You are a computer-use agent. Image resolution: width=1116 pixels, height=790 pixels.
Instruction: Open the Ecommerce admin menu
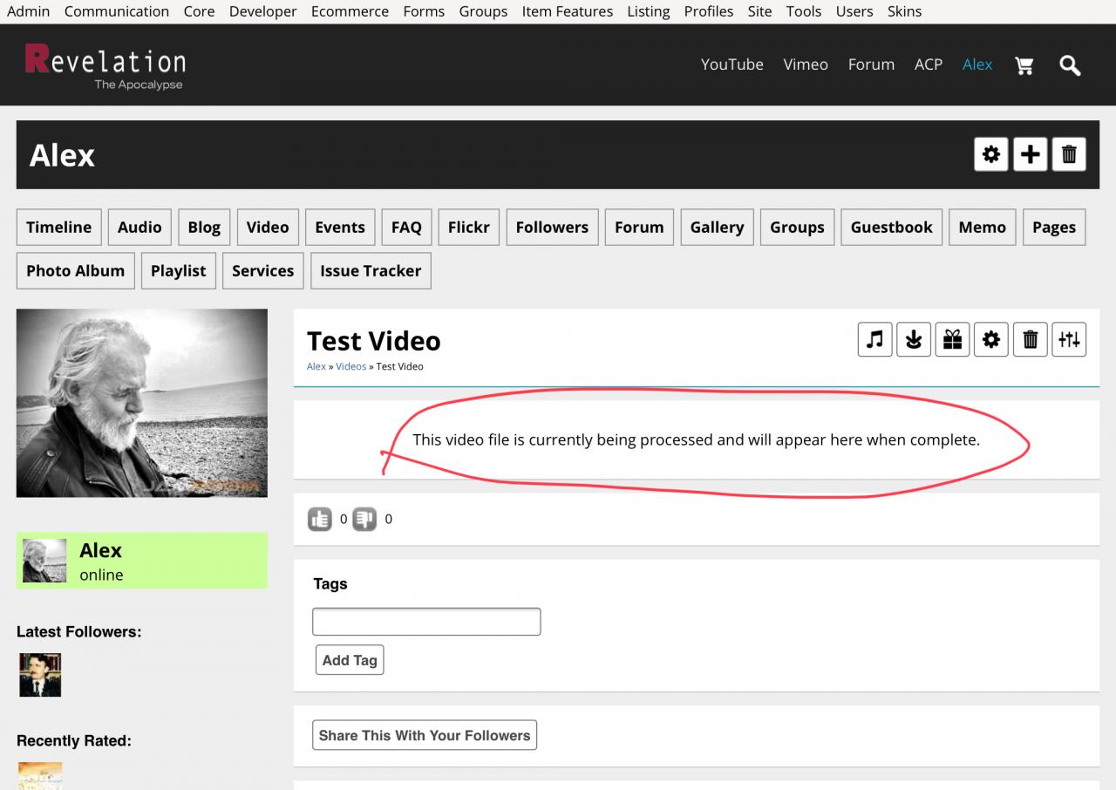point(350,11)
